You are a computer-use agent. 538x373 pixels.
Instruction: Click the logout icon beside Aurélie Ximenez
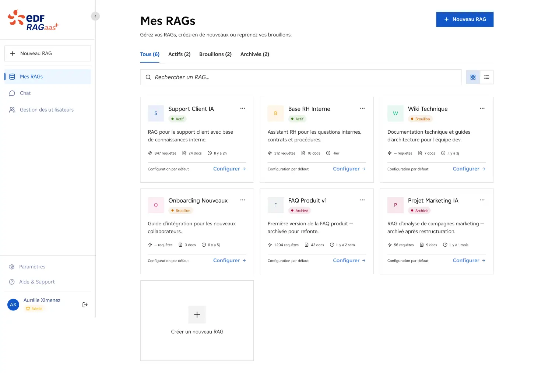(85, 305)
